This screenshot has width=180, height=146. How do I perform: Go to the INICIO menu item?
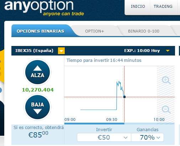pos(138,6)
